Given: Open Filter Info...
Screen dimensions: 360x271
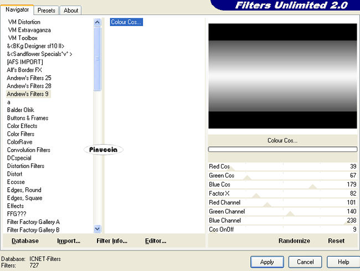Looking at the screenshot, I should (112, 241).
